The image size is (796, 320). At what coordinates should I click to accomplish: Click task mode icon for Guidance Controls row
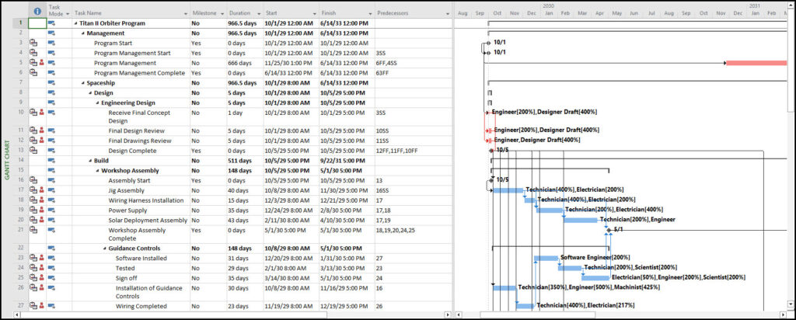(x=51, y=249)
